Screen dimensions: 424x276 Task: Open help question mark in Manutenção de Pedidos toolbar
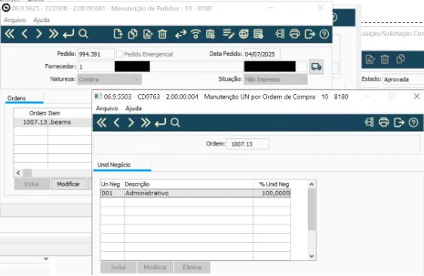(324, 34)
